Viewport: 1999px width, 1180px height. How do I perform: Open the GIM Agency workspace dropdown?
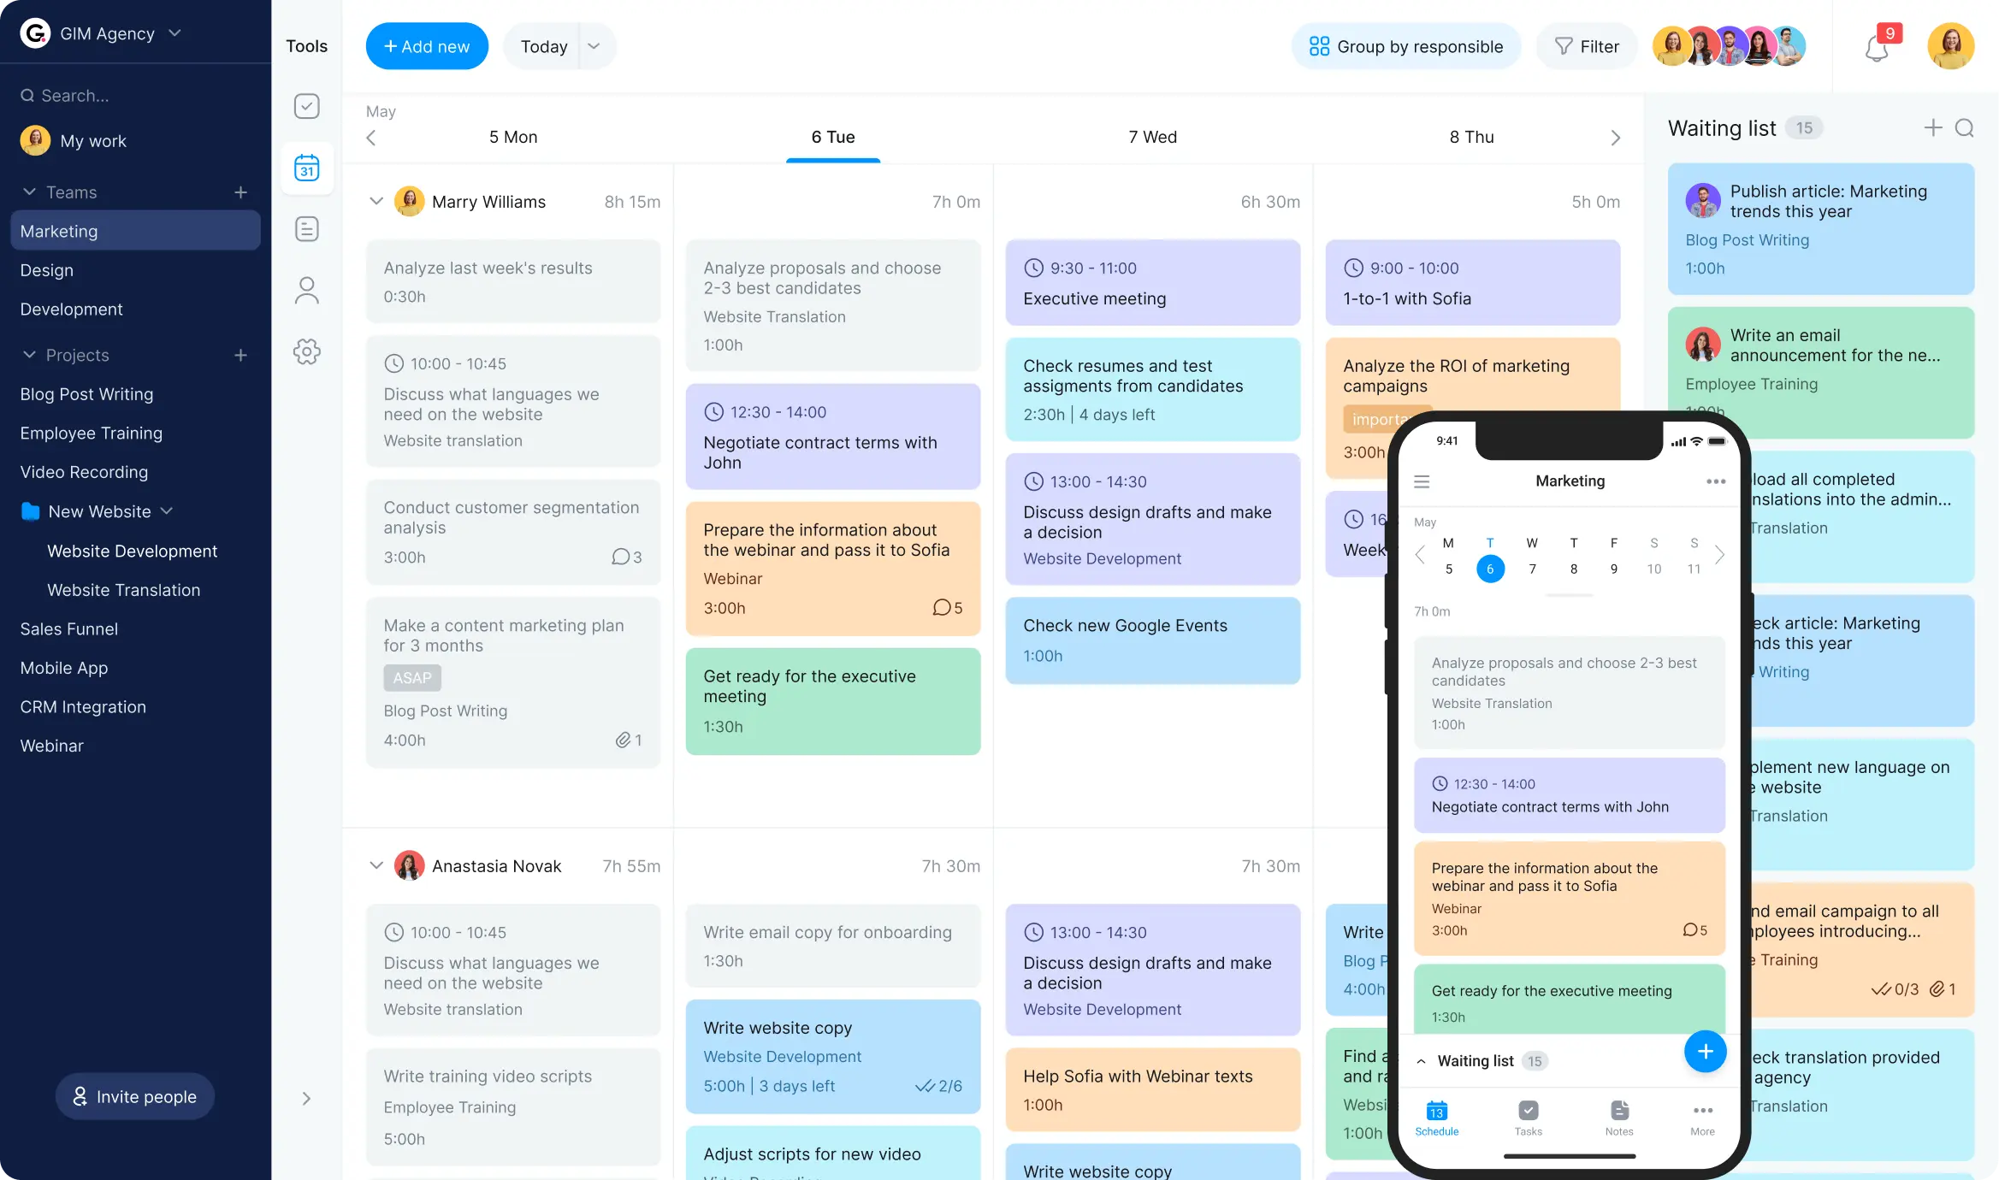[175, 33]
